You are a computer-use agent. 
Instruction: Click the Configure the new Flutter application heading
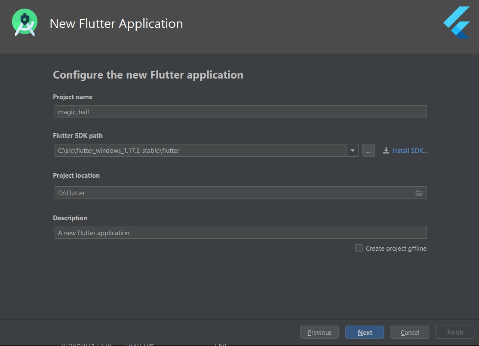click(148, 75)
